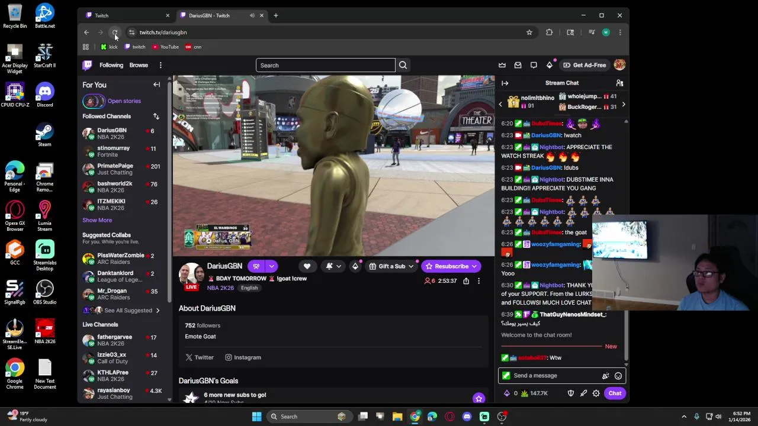The image size is (758, 426).
Task: Click chat identity badge in message box
Action: [506, 376]
